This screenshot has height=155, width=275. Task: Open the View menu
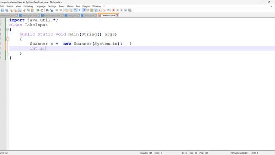[18, 6]
